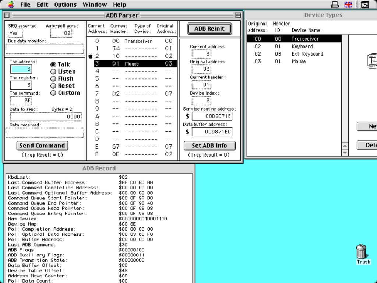The width and height of the screenshot is (377, 283).
Task: Select Ext. Keyboard row in Device Types
Action: coord(294,54)
